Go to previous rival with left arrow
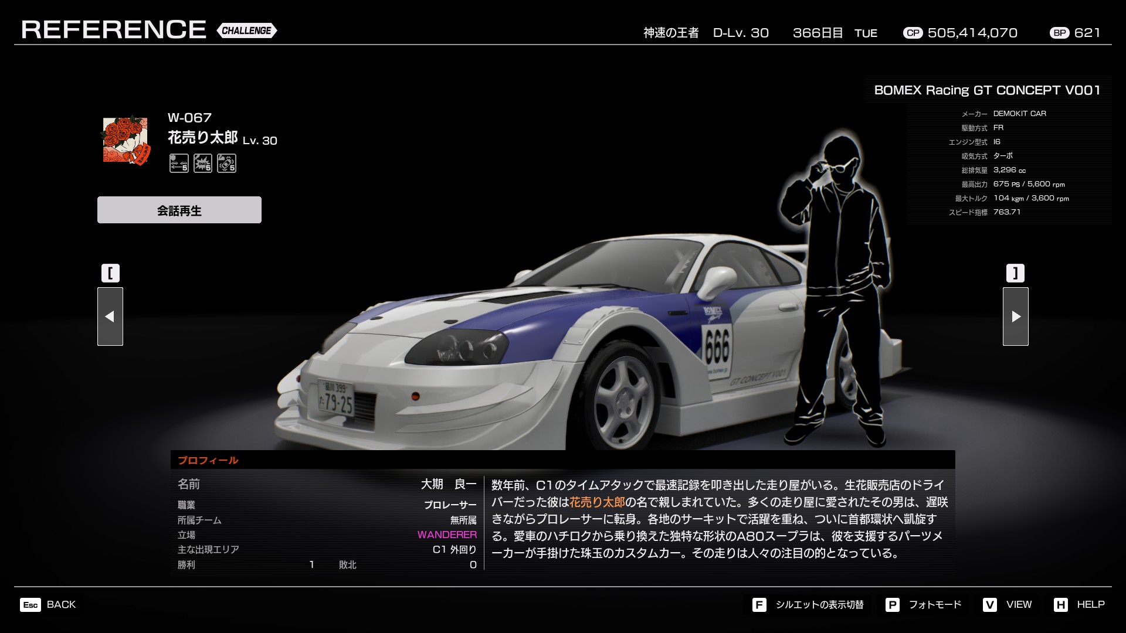This screenshot has height=633, width=1126. pos(110,316)
